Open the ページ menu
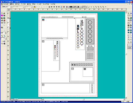This screenshot has width=133, height=103. pyautogui.click(x=23, y=4)
